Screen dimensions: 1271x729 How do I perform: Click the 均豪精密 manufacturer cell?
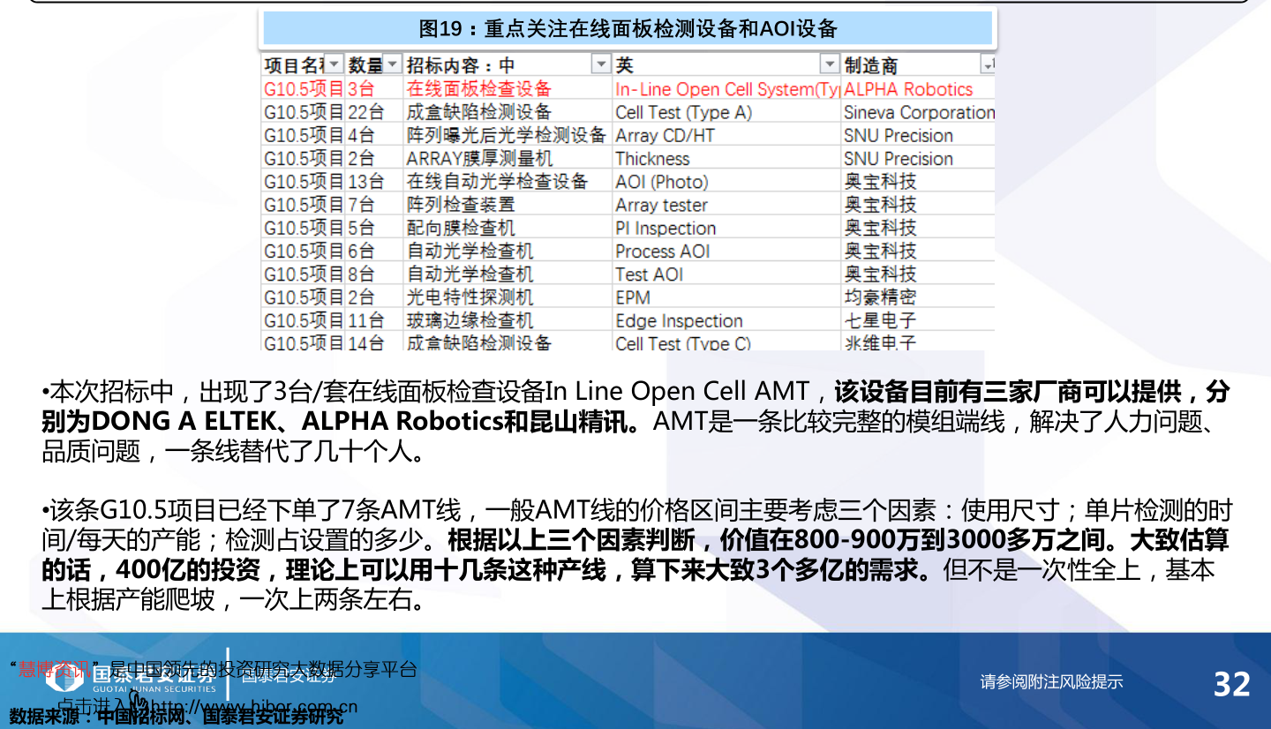(x=880, y=297)
